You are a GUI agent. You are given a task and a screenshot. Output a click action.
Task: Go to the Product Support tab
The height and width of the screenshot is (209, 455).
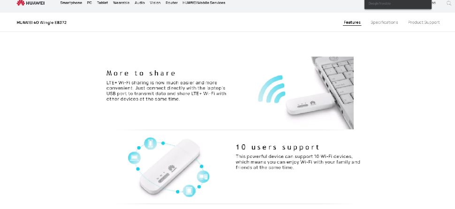(424, 22)
